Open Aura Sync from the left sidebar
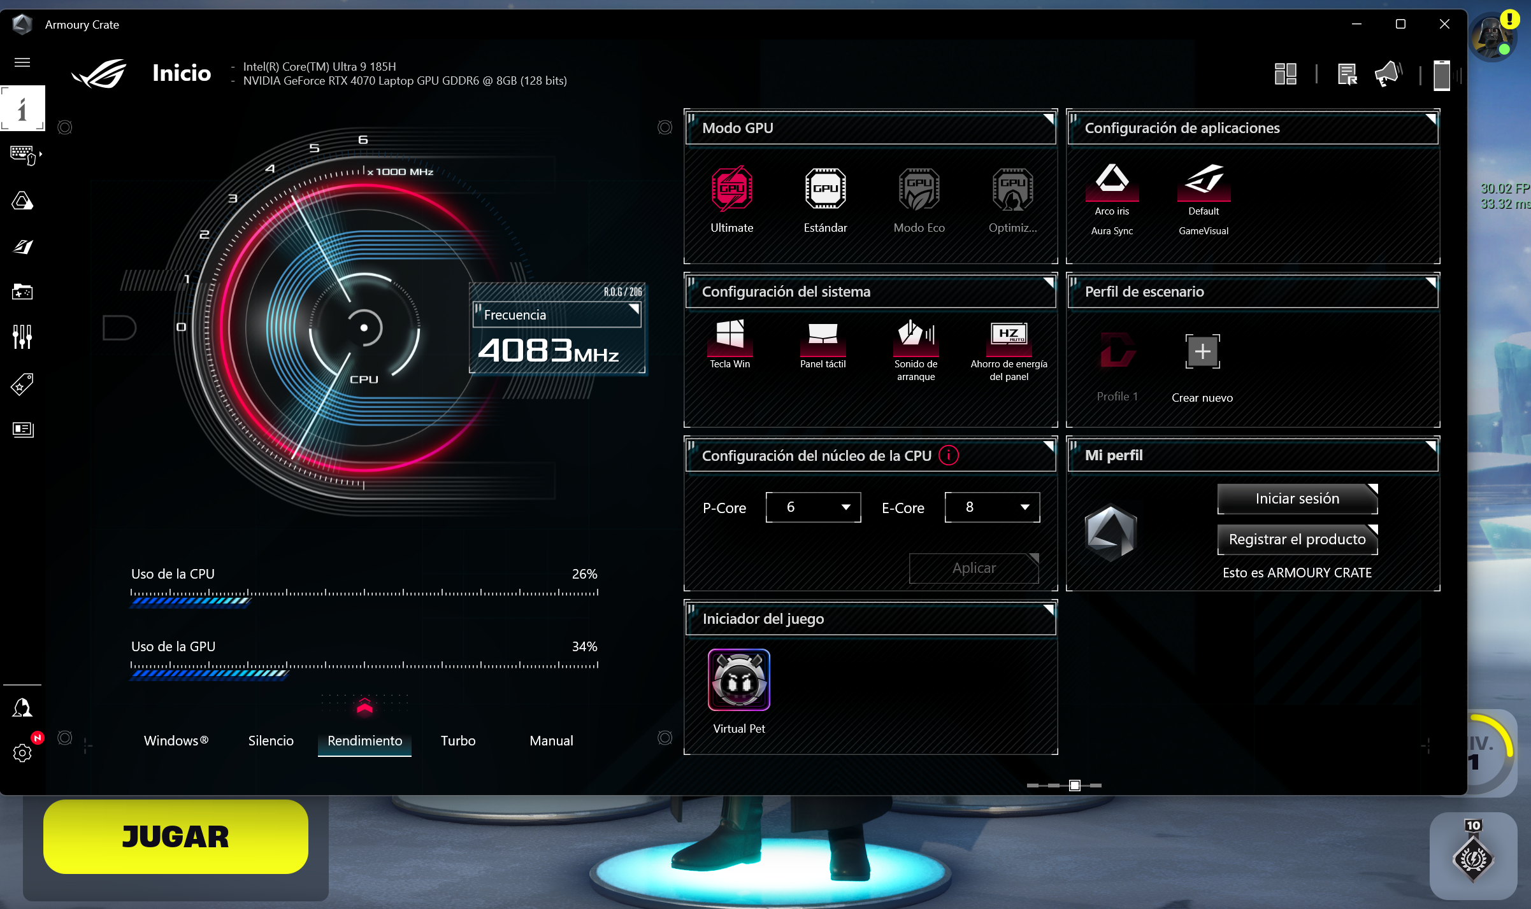1531x909 pixels. (x=22, y=201)
